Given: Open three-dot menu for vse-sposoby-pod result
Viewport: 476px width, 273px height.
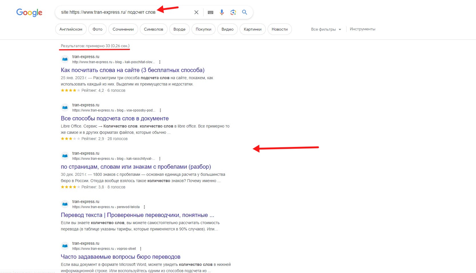Looking at the screenshot, I should point(160,110).
